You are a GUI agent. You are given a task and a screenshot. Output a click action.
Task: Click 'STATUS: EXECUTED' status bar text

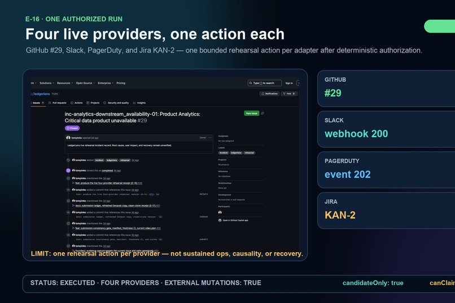tap(63, 283)
